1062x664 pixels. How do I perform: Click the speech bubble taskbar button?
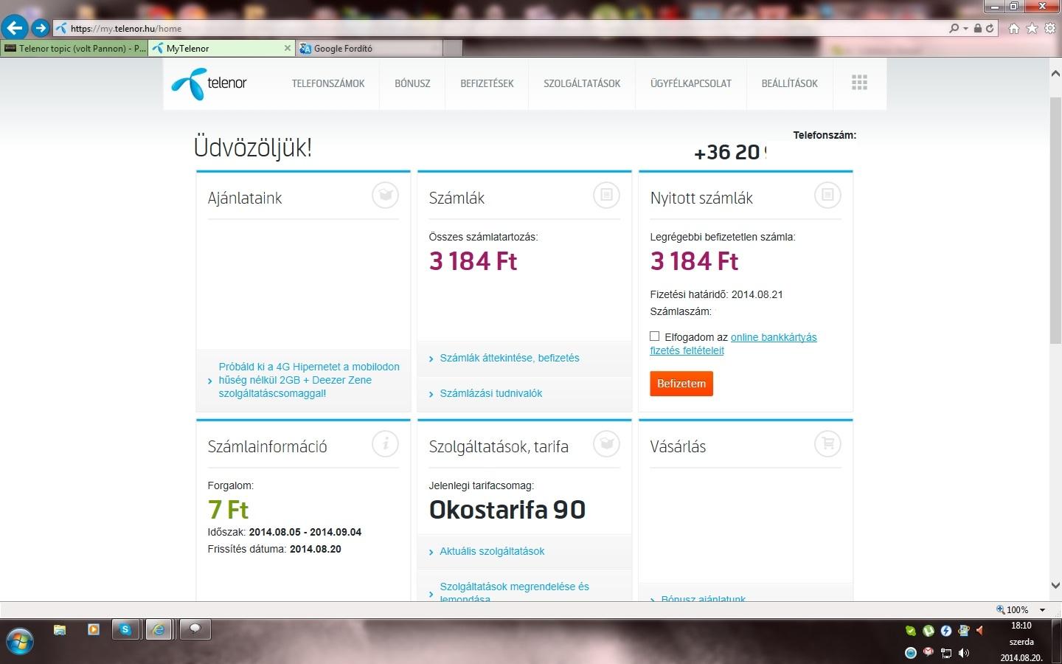pyautogui.click(x=195, y=629)
